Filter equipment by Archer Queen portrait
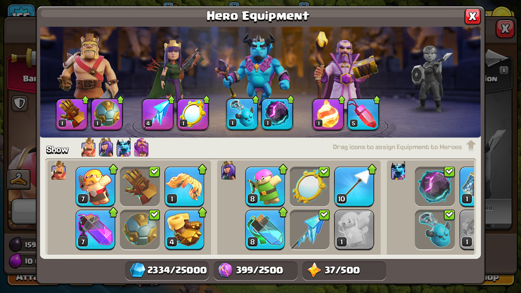This screenshot has height=293, width=521. (x=106, y=147)
